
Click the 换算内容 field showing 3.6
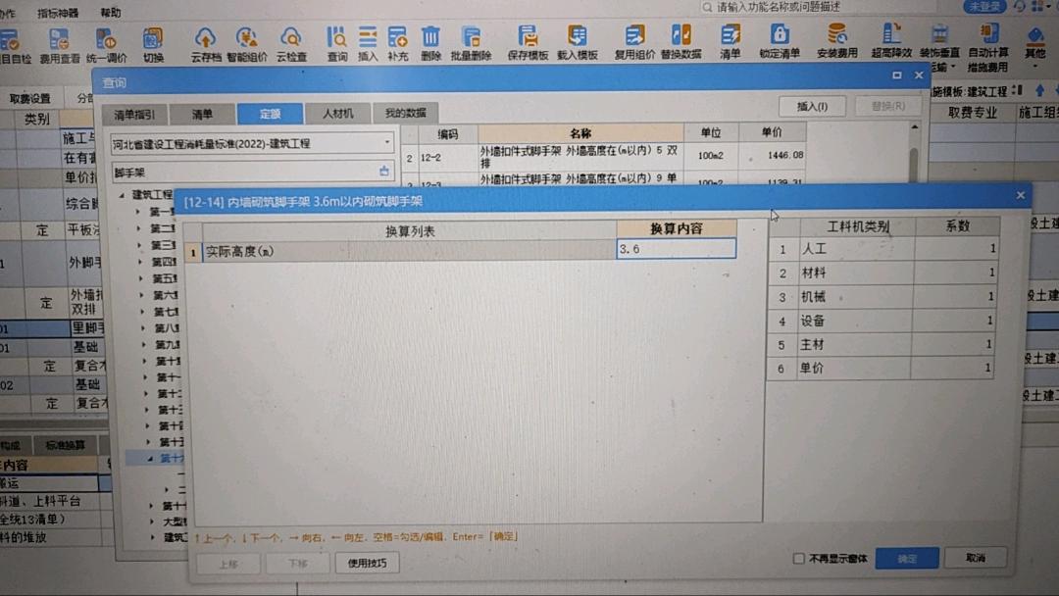[x=676, y=248]
